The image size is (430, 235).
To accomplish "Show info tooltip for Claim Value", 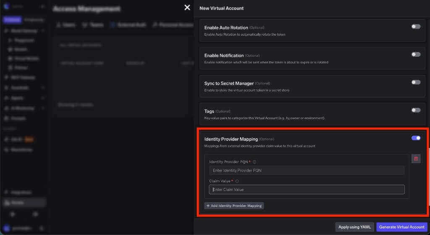I will pos(237,181).
